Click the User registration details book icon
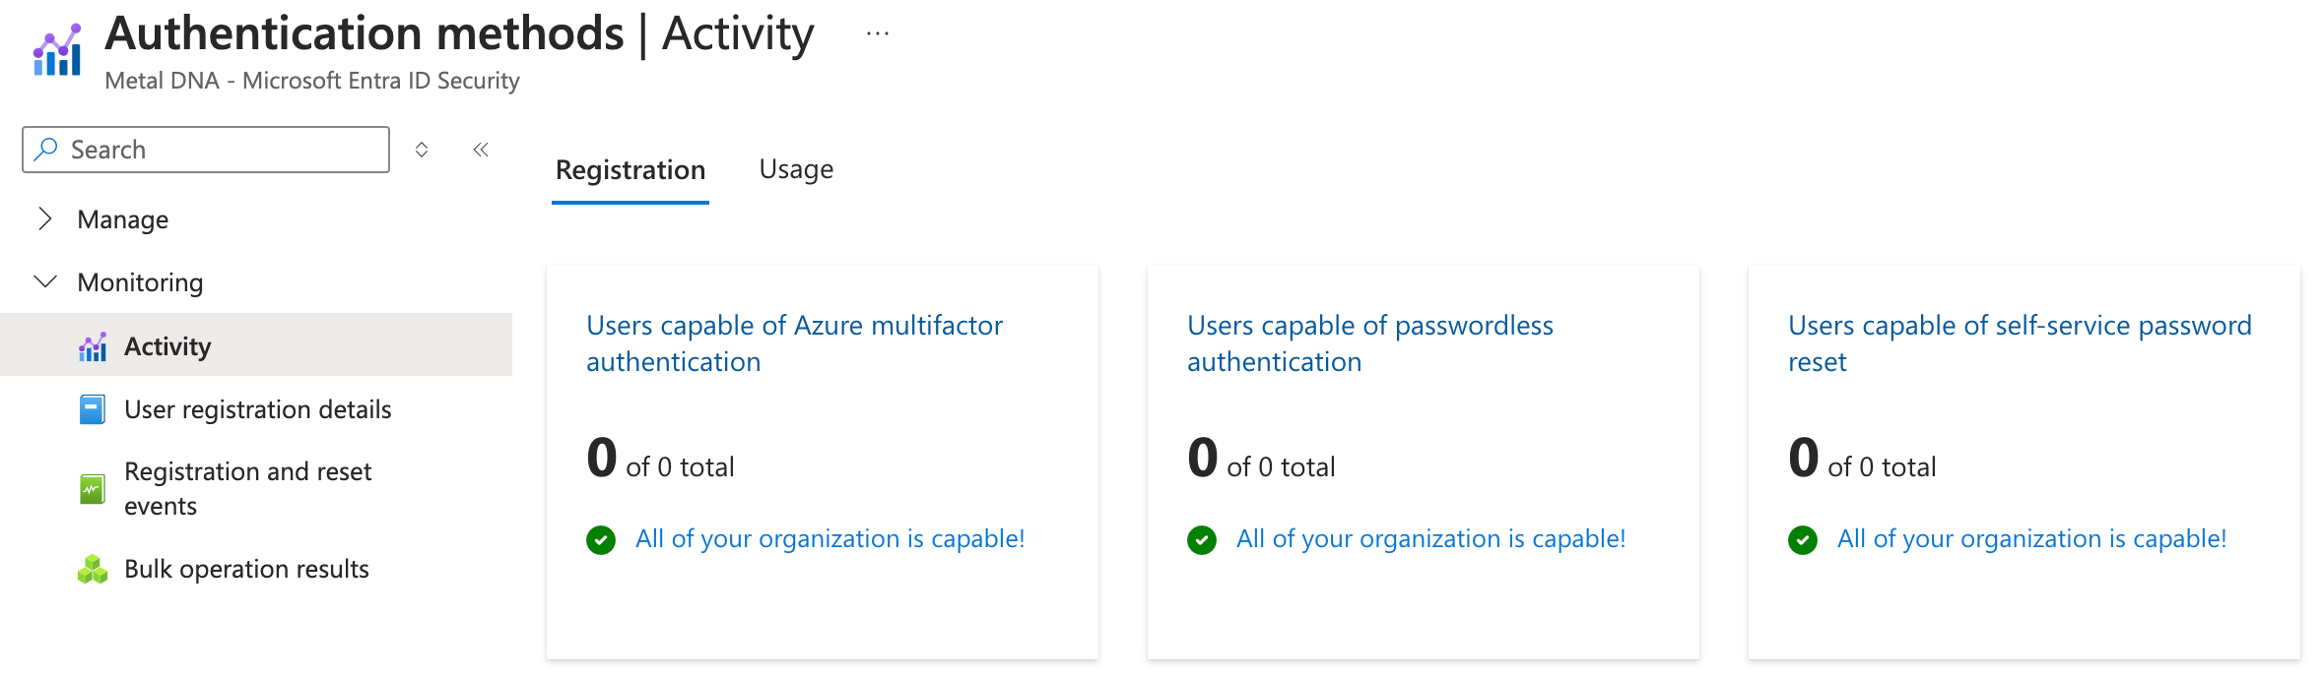This screenshot has width=2323, height=679. [93, 409]
